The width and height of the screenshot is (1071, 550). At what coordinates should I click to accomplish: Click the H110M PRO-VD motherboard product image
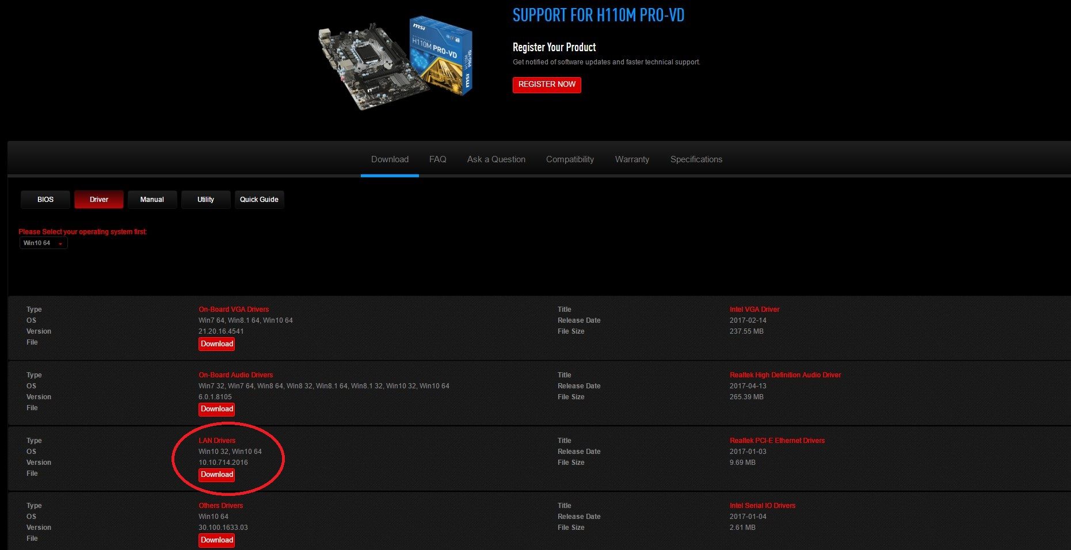(x=395, y=63)
